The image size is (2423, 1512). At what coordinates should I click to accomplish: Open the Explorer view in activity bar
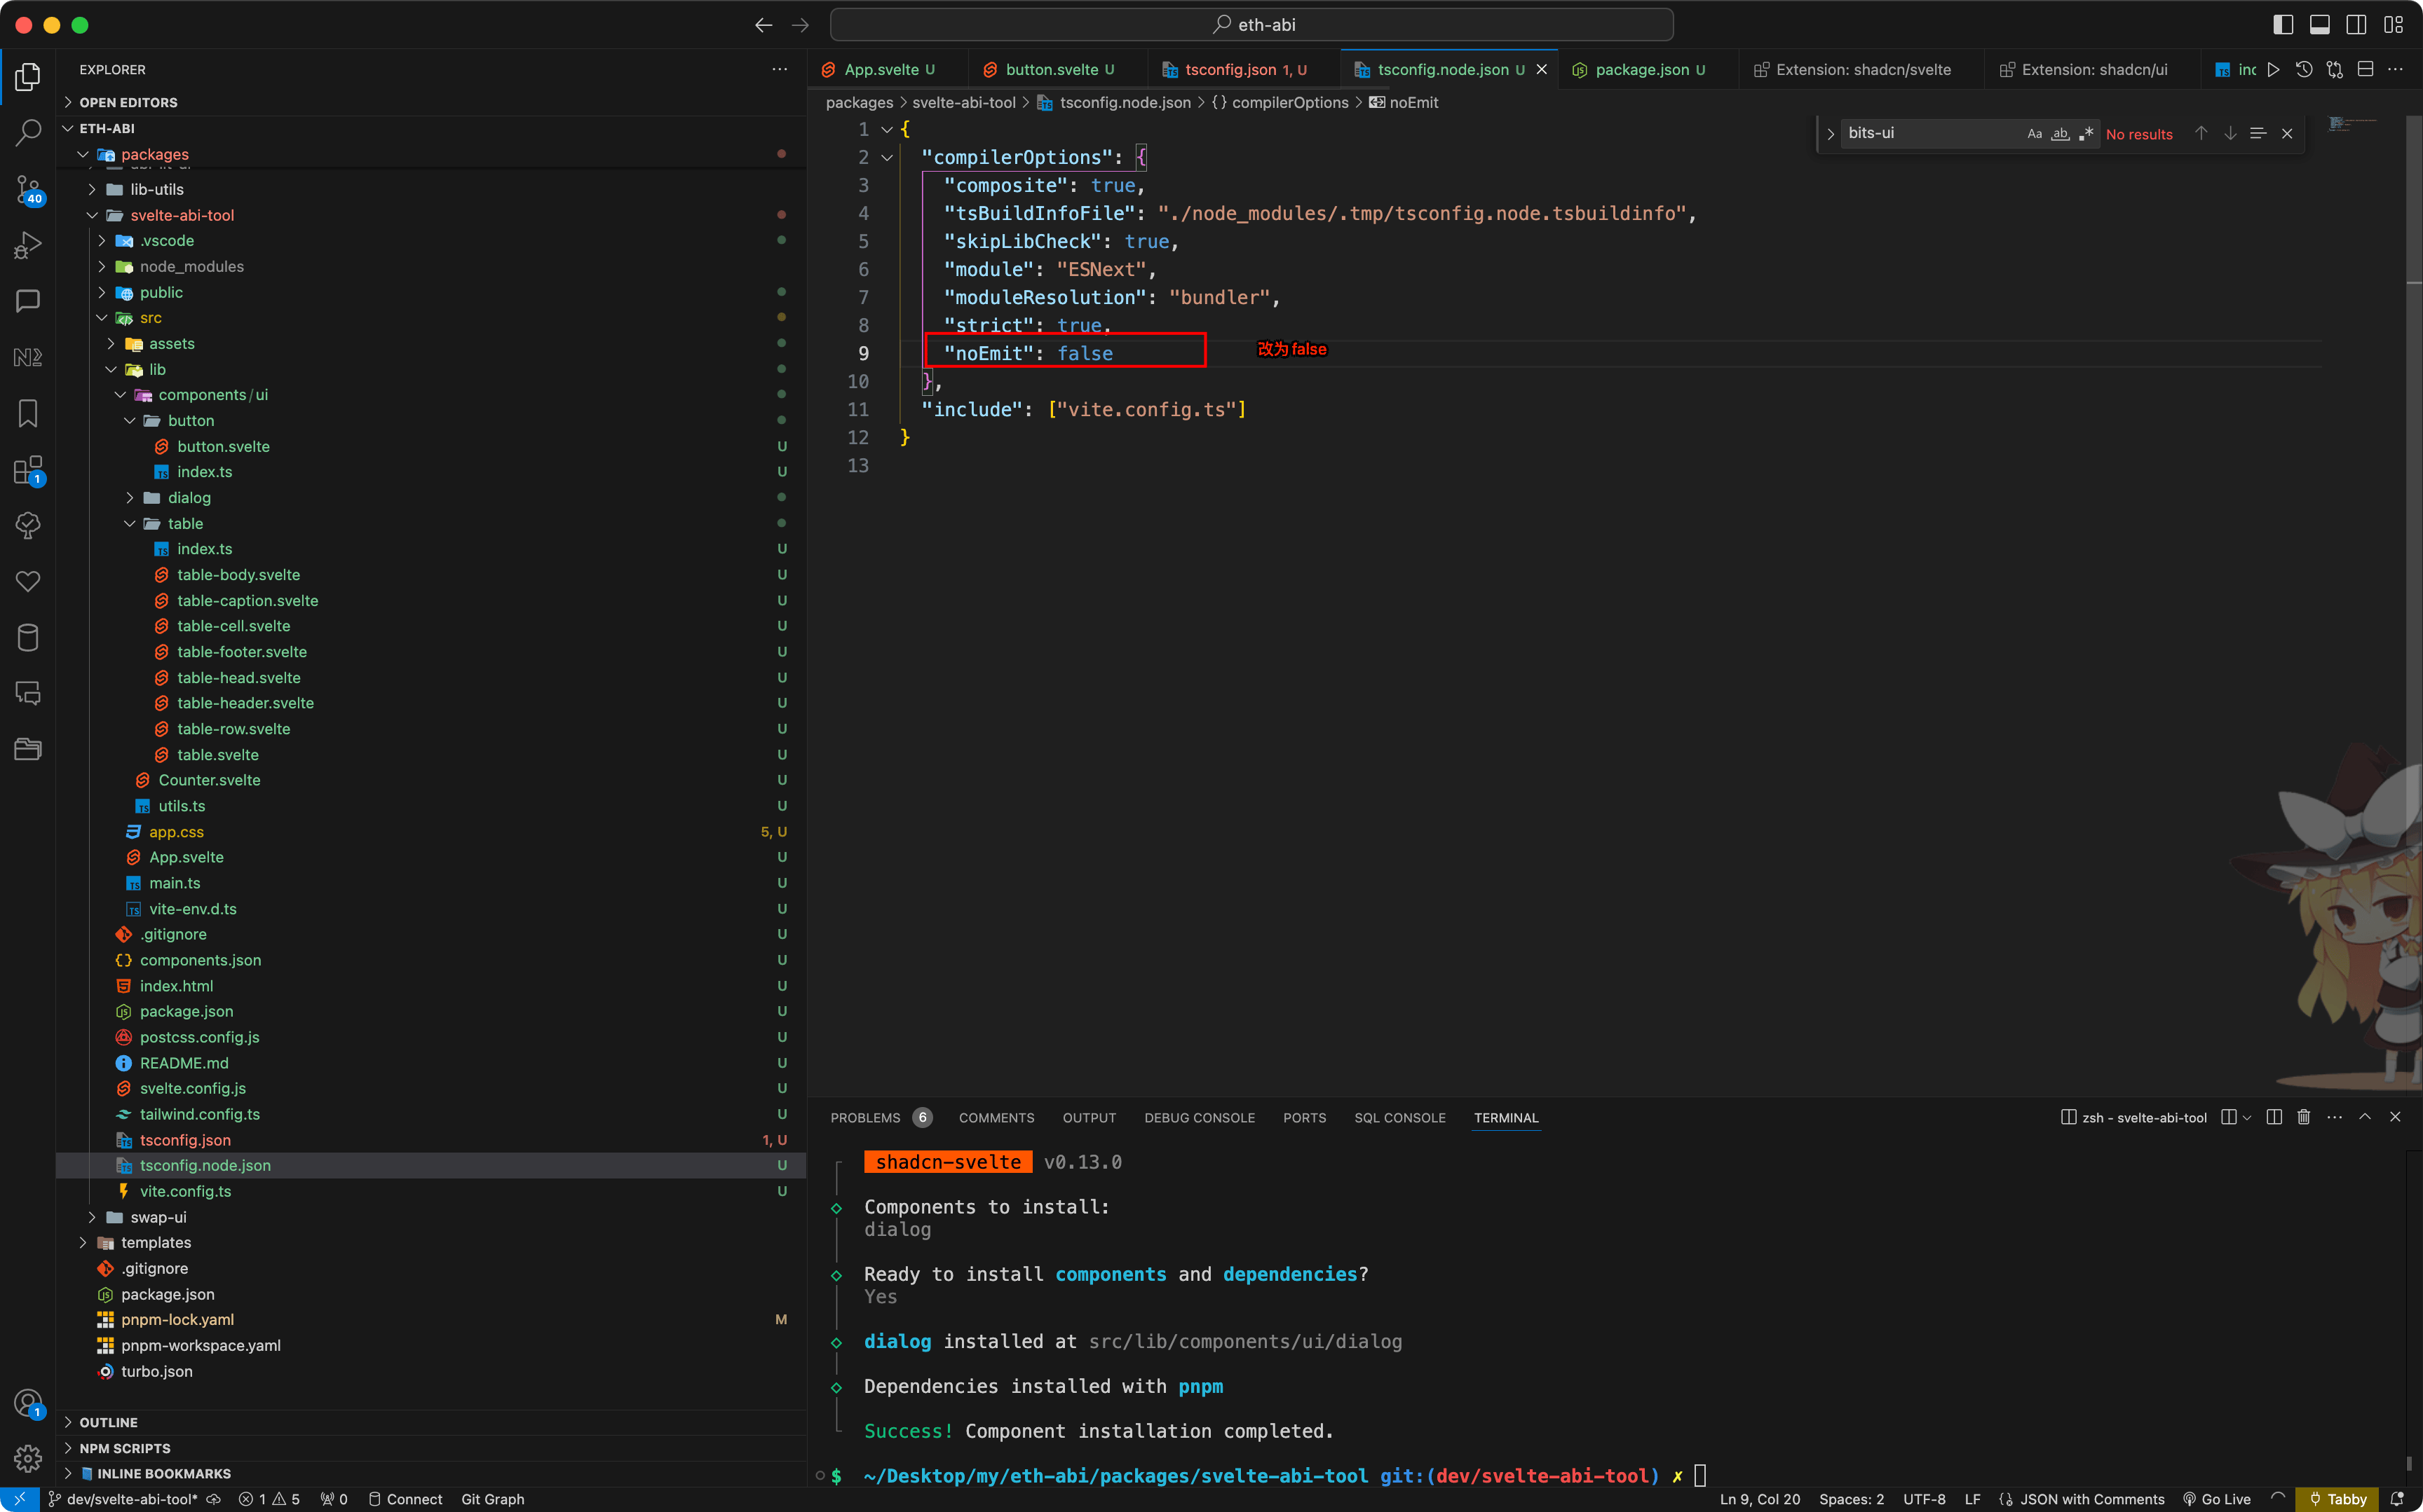click(x=28, y=77)
